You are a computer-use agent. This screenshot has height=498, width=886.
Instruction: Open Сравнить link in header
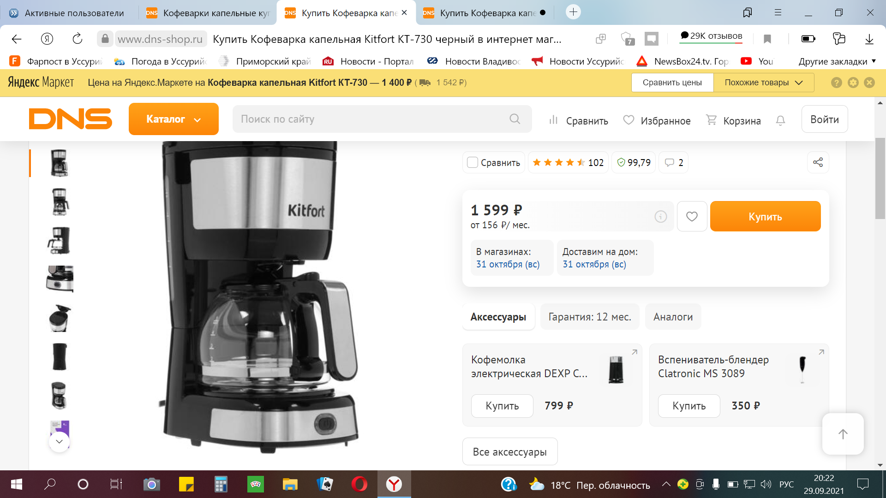[x=579, y=120]
